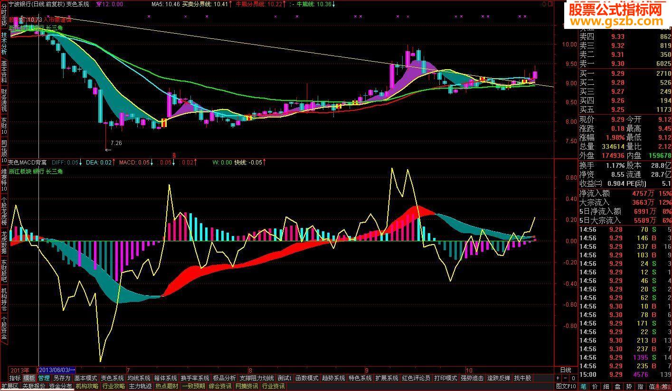Switch to 逢跌反弹 template

click(499, 378)
